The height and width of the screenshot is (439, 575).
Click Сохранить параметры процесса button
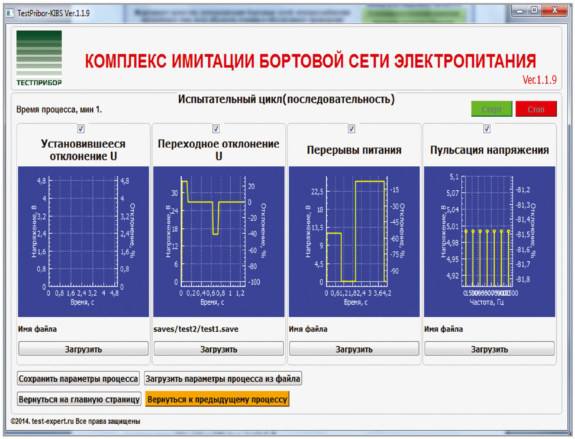(x=78, y=379)
